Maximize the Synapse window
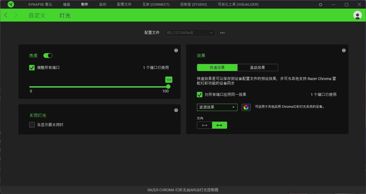 (x=347, y=5)
